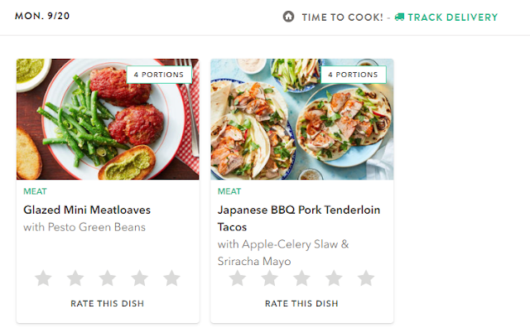The height and width of the screenshot is (333, 530).
Task: Click Rate This Dish under the meatloaves
Action: coord(108,303)
